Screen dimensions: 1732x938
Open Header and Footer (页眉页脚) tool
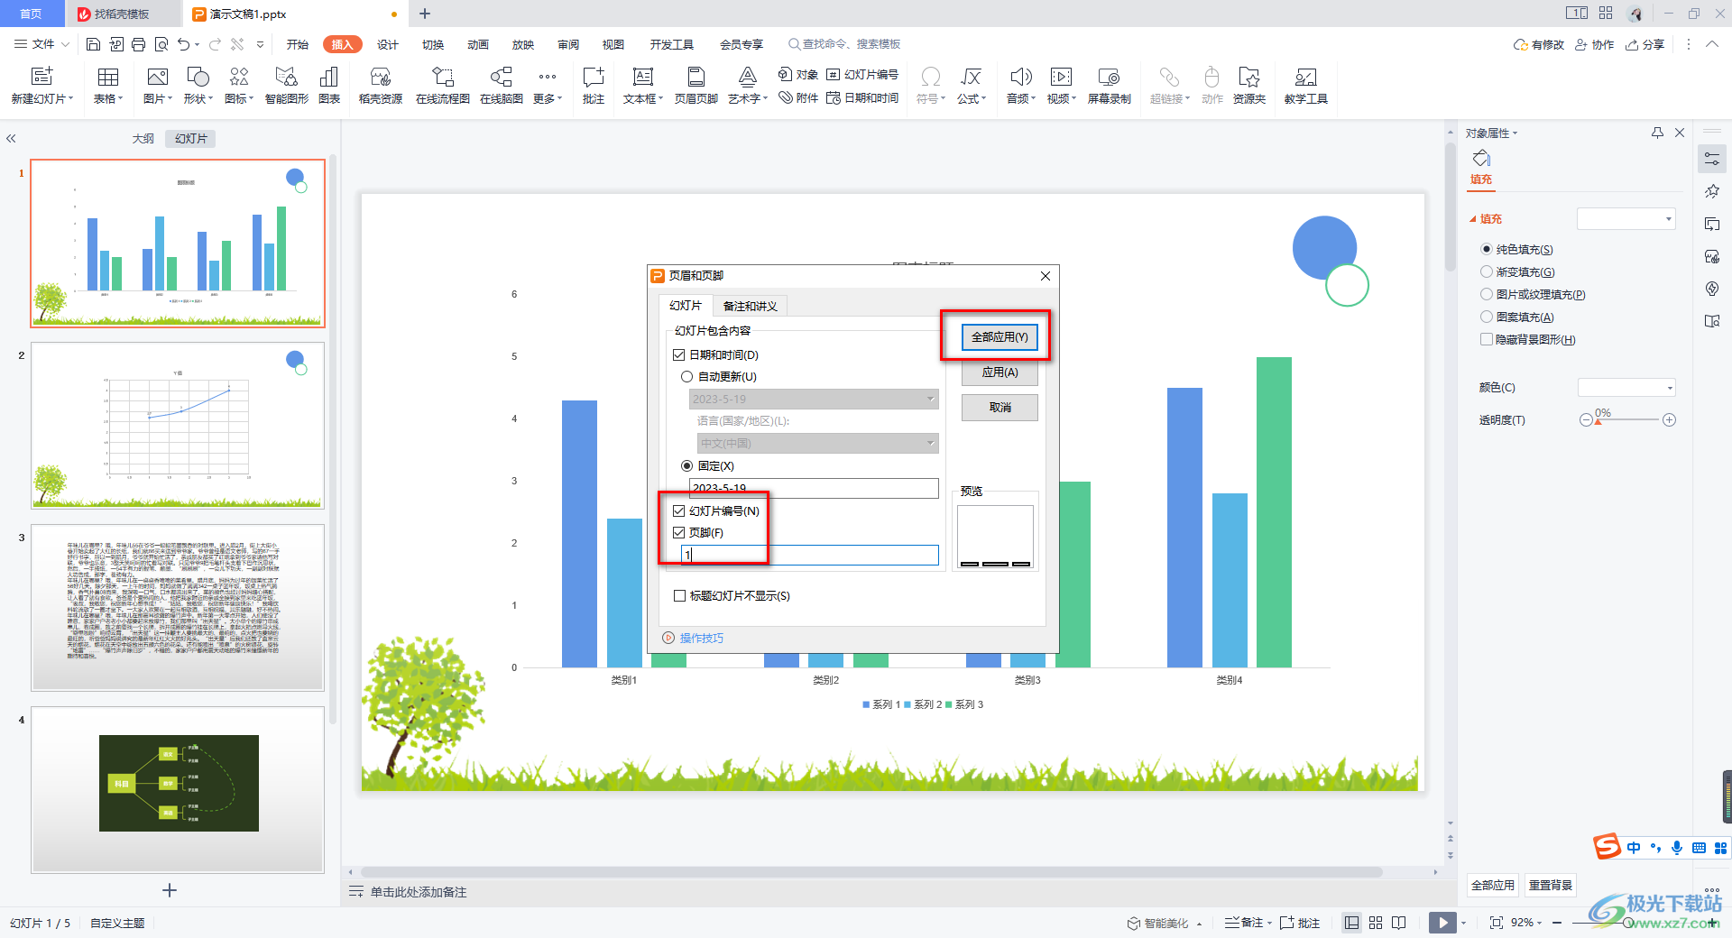pos(696,86)
